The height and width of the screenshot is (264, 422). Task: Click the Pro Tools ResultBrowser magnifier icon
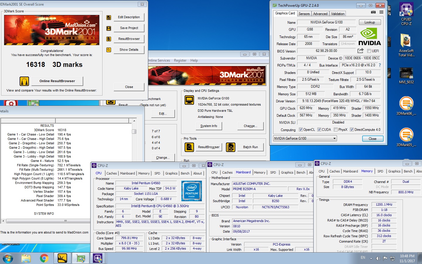click(x=189, y=147)
